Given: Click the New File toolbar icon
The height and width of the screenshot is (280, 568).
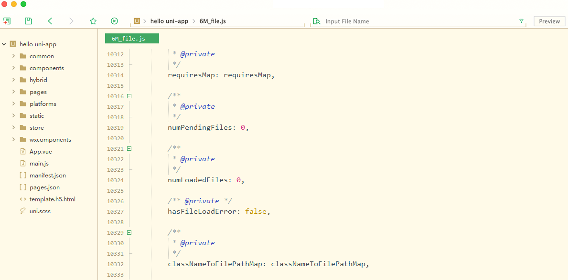Looking at the screenshot, I should click(7, 21).
